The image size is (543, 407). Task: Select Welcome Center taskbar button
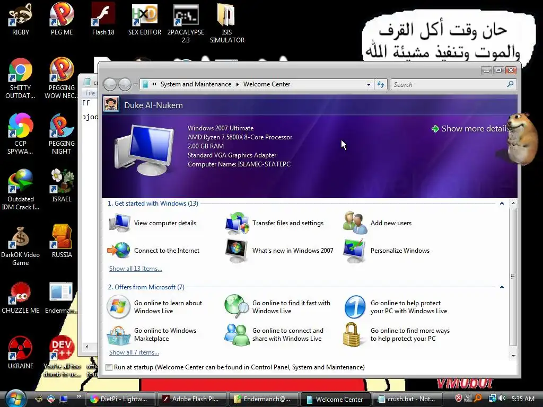(335, 399)
